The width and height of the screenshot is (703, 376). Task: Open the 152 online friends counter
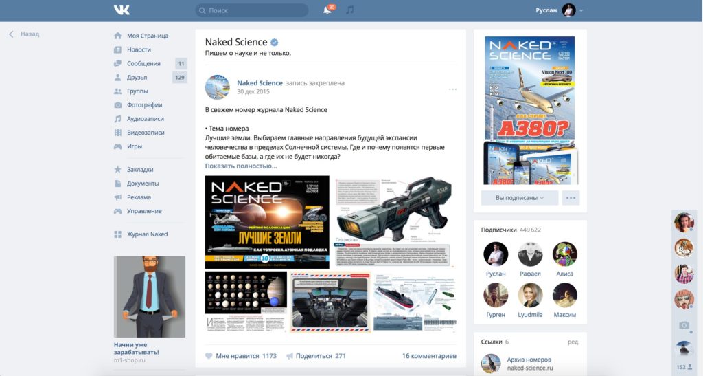684,367
